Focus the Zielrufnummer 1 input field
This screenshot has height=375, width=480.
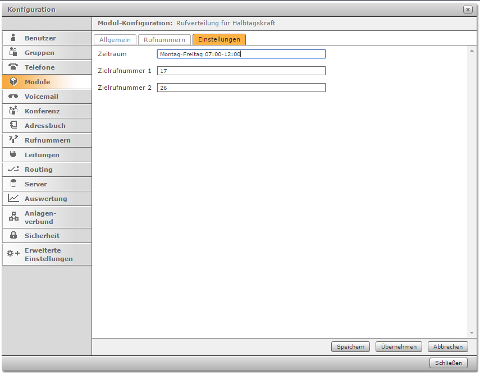click(241, 71)
